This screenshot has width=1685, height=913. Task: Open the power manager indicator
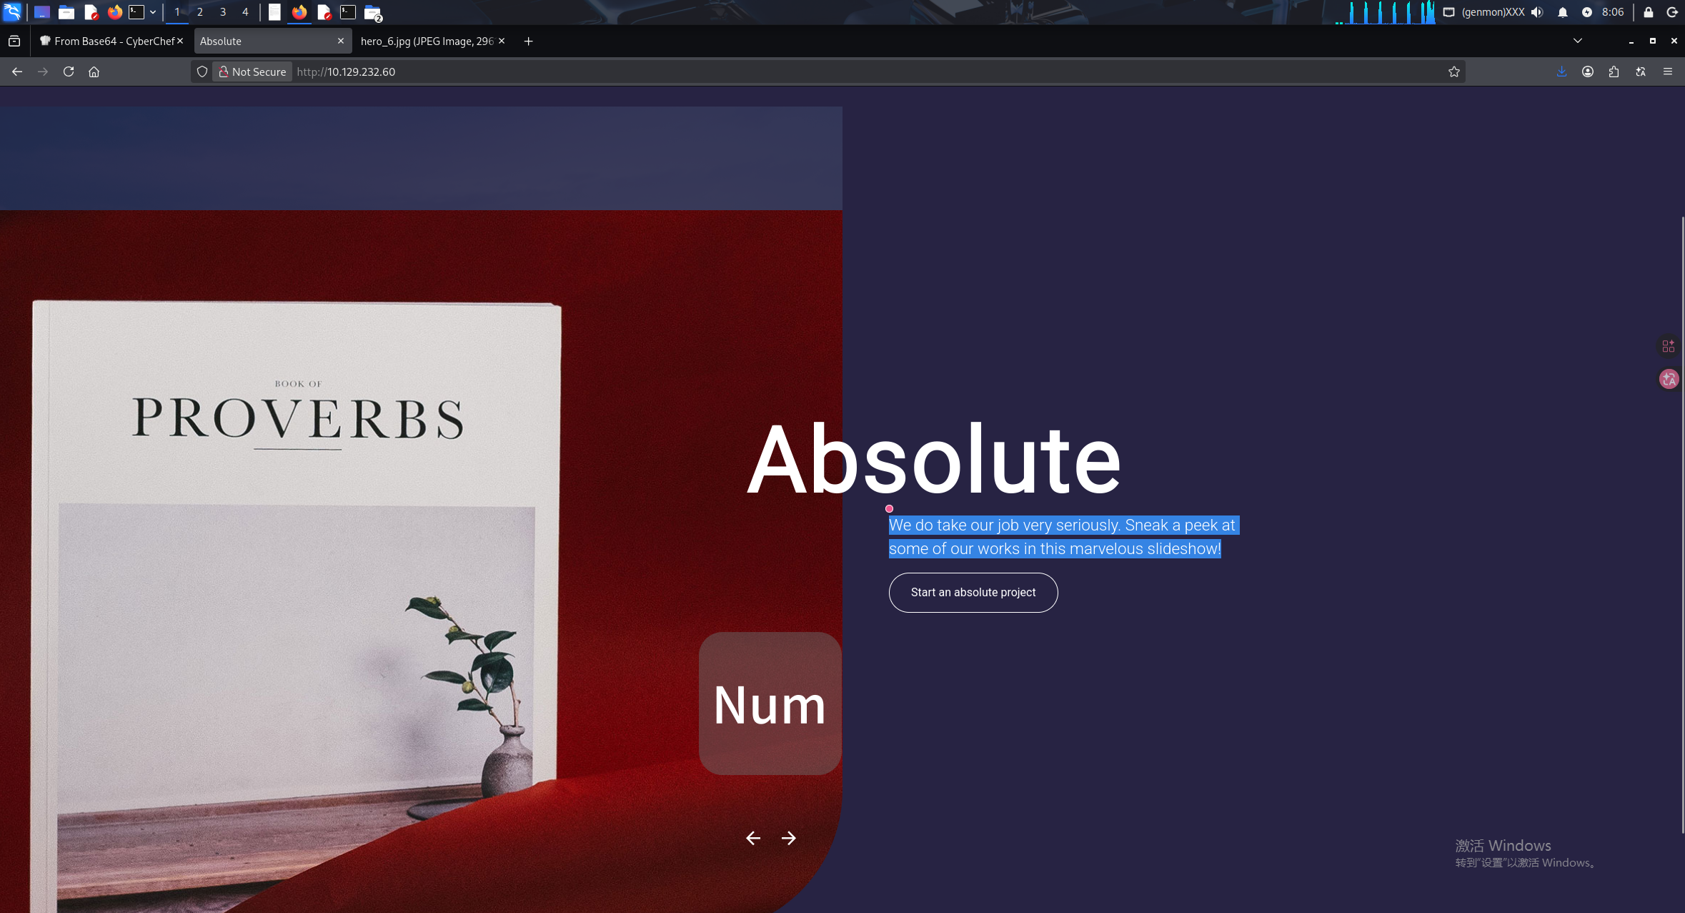tap(1587, 12)
